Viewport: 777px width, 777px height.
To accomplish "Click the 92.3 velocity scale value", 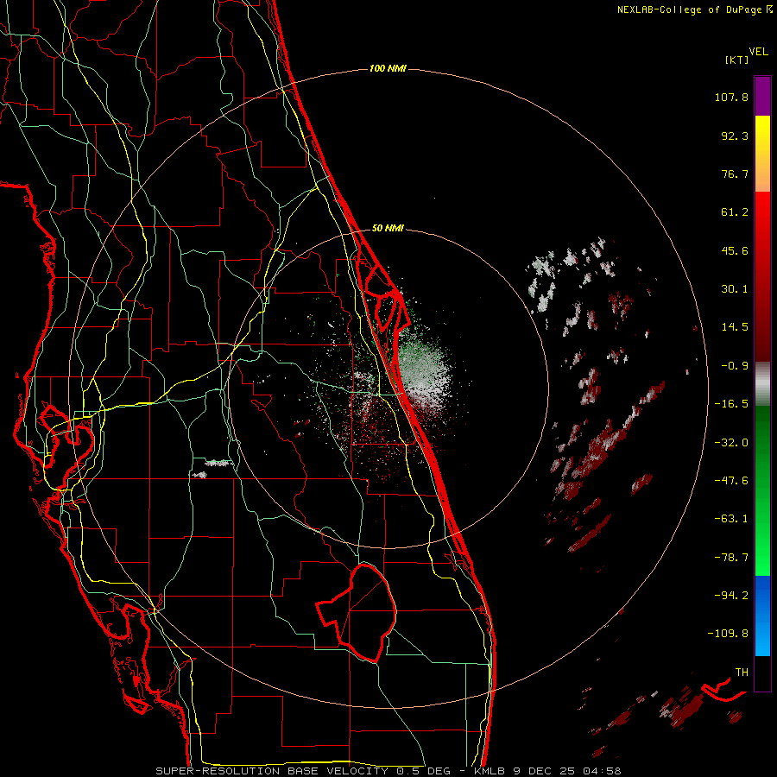I will pos(735,136).
